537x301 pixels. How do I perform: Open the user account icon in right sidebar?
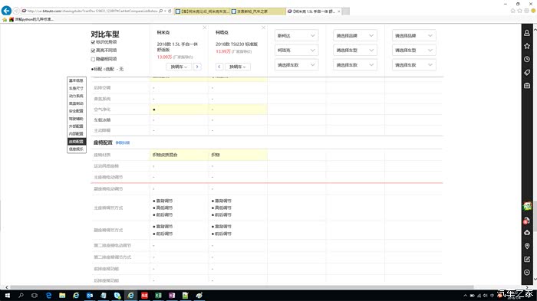pyautogui.click(x=527, y=33)
